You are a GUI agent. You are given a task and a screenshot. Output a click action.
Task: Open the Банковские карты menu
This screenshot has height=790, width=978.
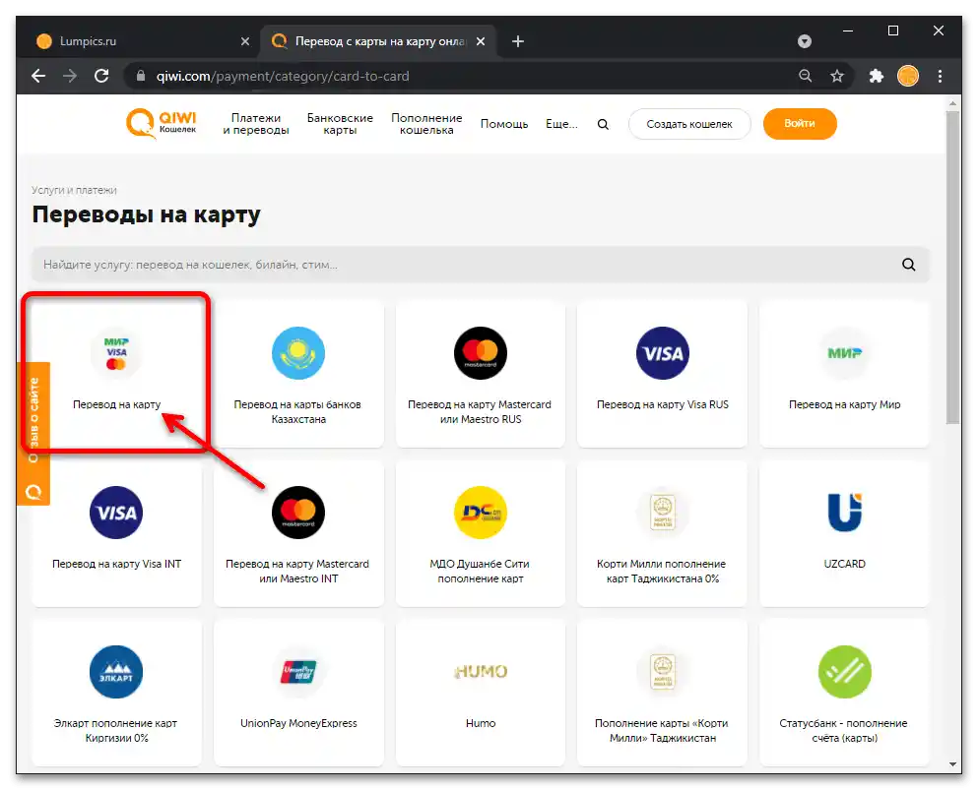click(340, 124)
